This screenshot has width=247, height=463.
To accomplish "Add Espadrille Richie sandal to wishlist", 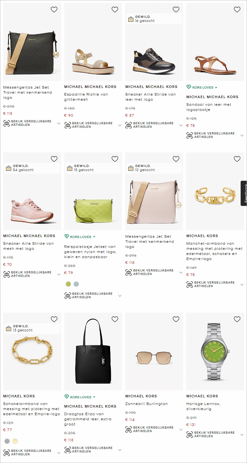I will click(115, 10).
